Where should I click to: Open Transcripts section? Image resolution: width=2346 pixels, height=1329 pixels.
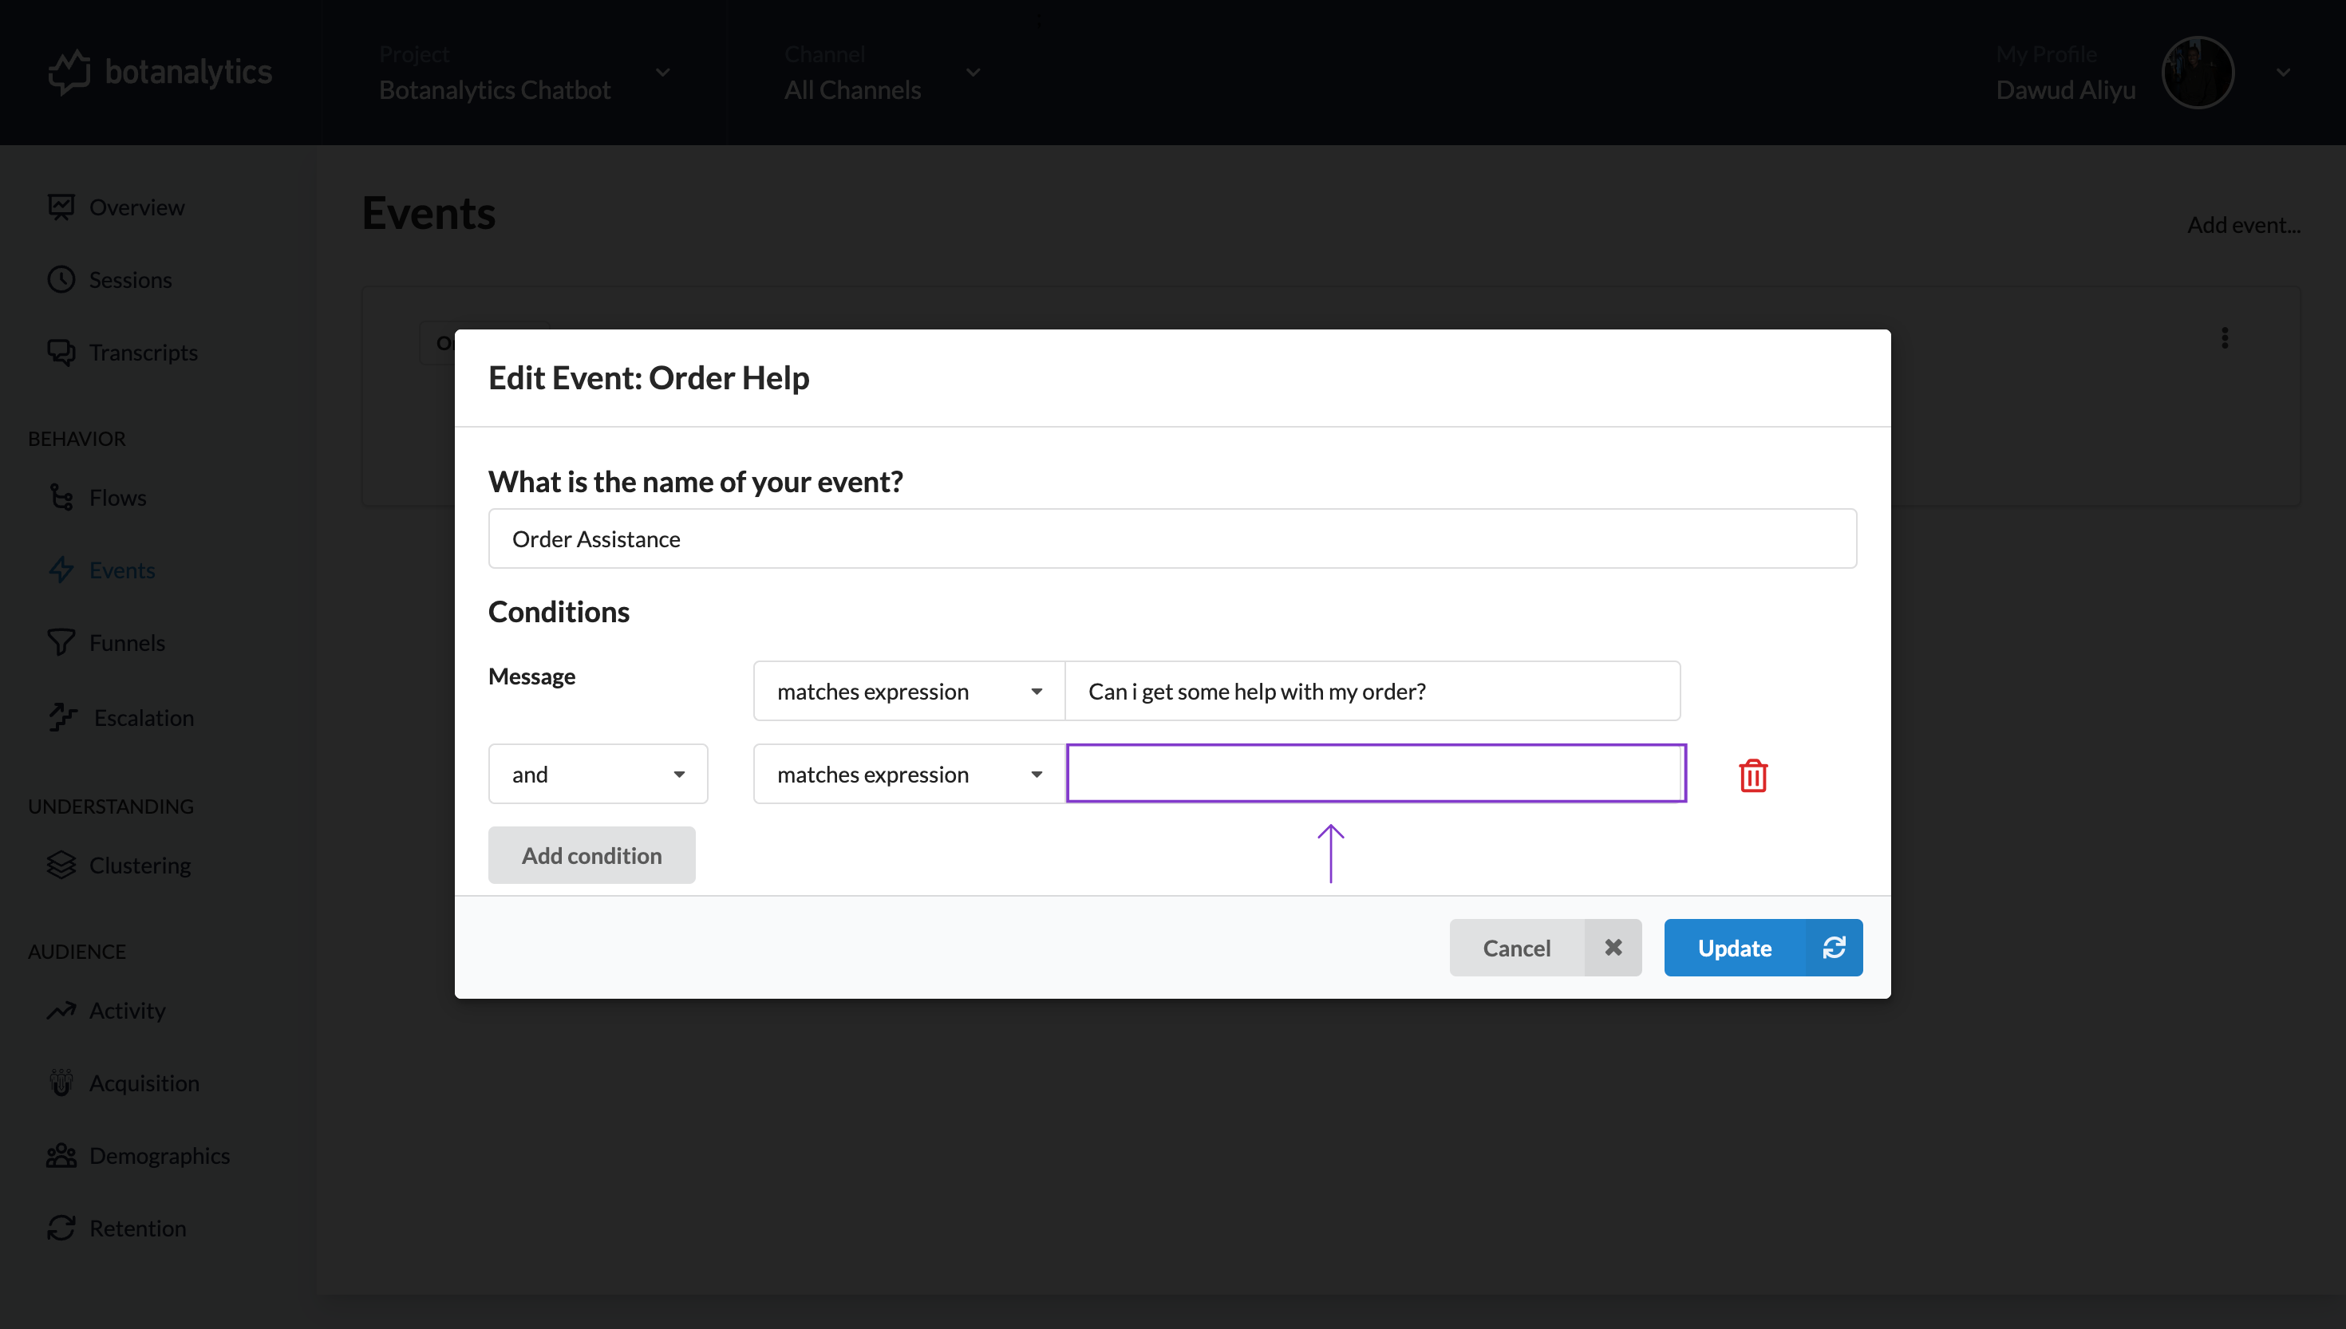pos(144,351)
